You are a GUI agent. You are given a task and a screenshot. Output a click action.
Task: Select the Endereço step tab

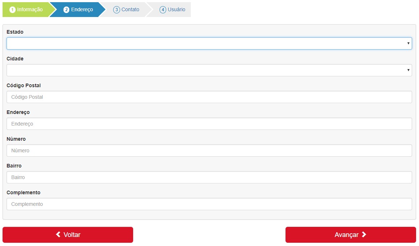(x=78, y=10)
